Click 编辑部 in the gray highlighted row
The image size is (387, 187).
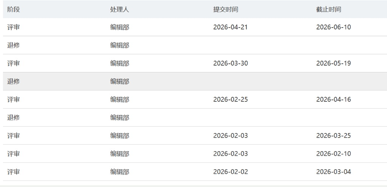(119, 81)
